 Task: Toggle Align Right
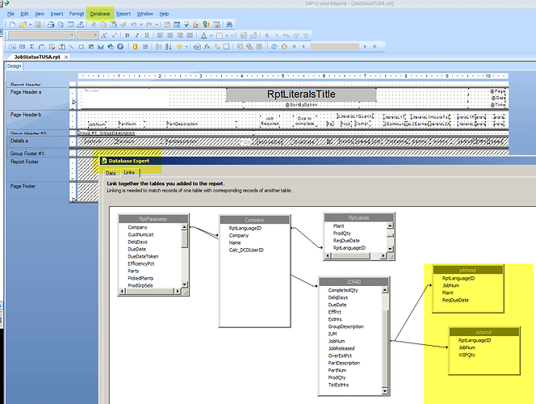[180, 36]
